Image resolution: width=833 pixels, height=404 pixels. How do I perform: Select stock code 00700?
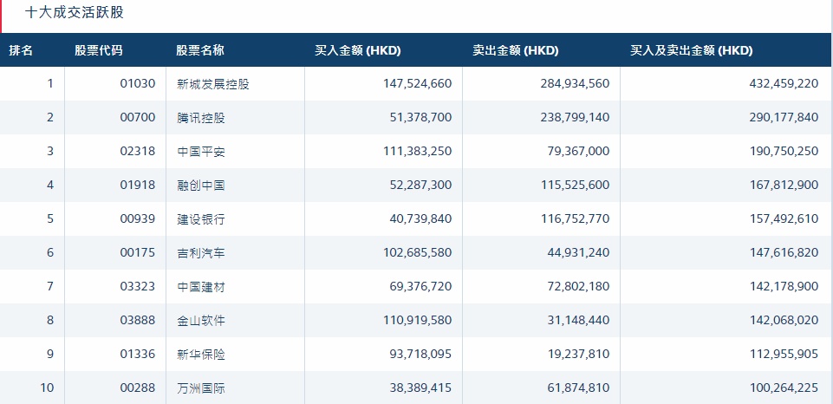(x=138, y=118)
